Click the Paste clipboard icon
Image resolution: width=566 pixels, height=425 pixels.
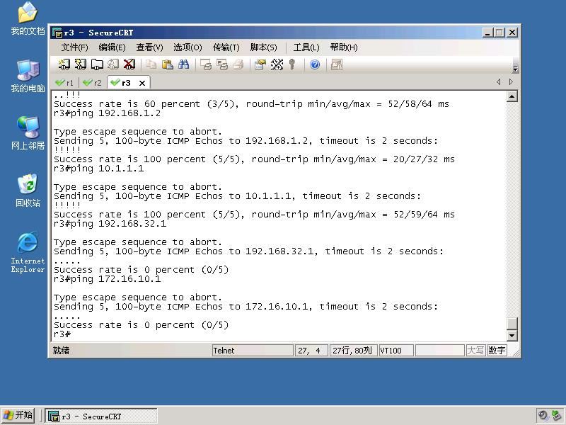click(x=167, y=64)
